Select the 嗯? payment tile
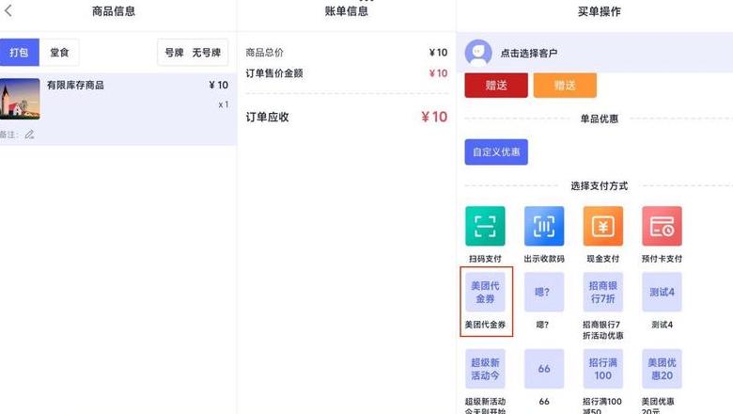Viewport: 733px width, 414px height. coord(544,292)
